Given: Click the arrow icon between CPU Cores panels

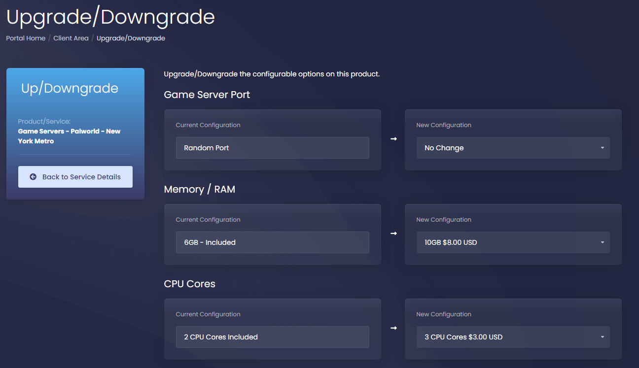Looking at the screenshot, I should click(392, 329).
